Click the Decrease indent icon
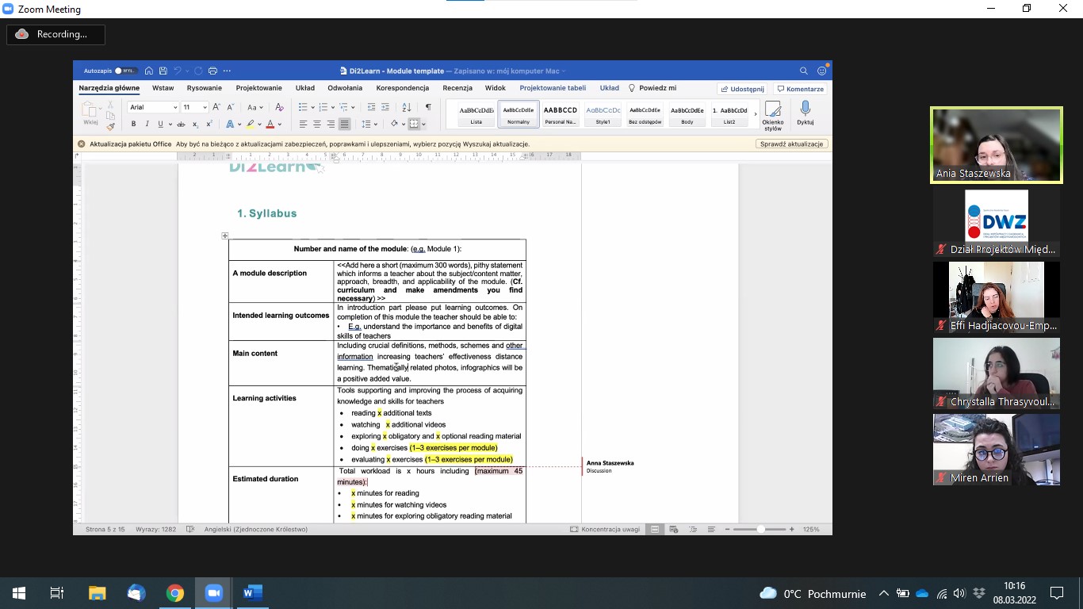Viewport: 1083px width, 609px height. tap(371, 107)
